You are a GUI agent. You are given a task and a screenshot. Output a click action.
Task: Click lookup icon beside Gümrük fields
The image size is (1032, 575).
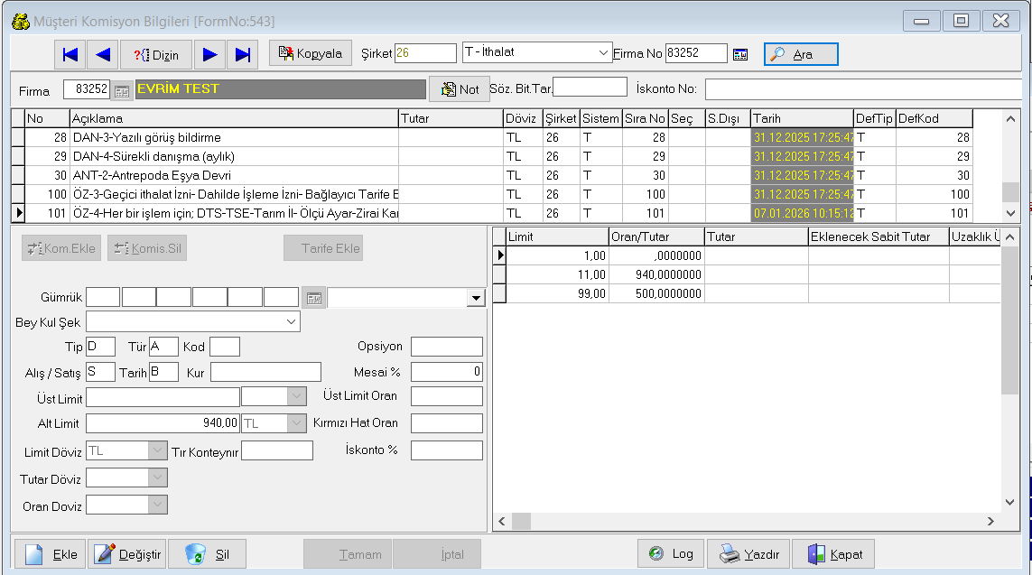pyautogui.click(x=313, y=298)
